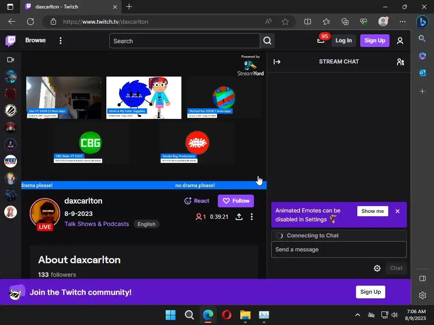
Task: Collapse the stream chat panel arrow
Action: (x=277, y=62)
